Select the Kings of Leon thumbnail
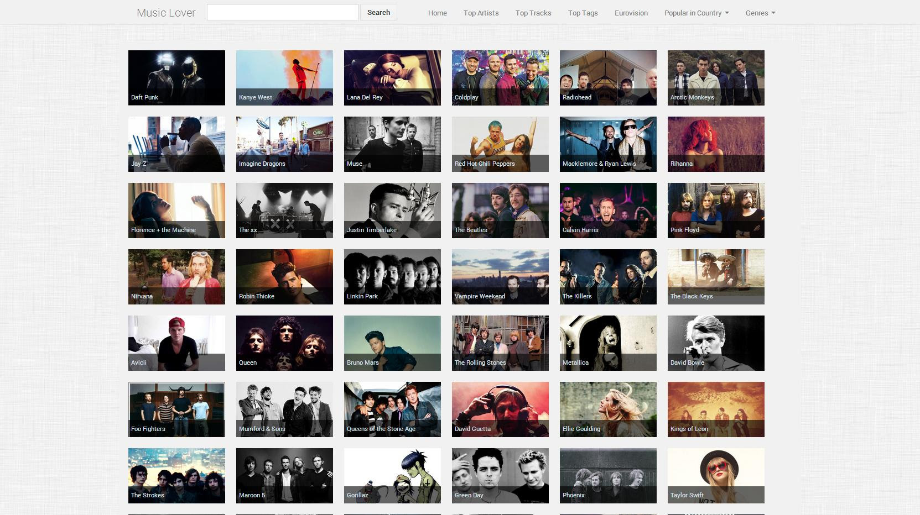The image size is (920, 515). coord(716,409)
